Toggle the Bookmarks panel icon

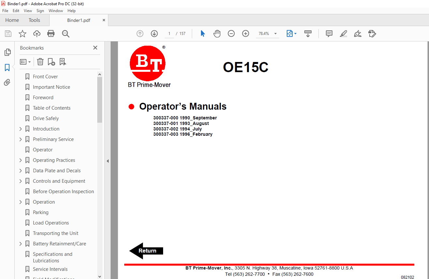(x=7, y=68)
